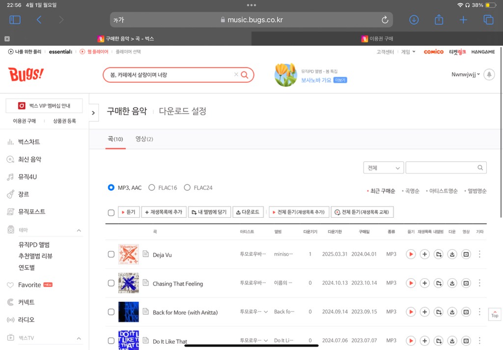Open the 전체 filter dropdown

tap(383, 168)
